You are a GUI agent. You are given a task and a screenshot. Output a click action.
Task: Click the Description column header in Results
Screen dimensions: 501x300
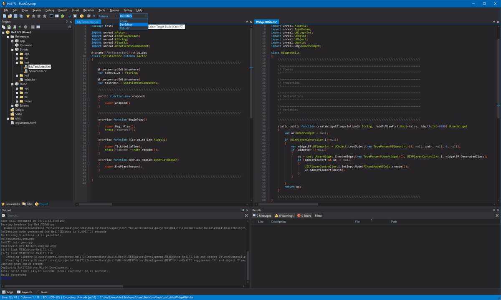point(311,222)
